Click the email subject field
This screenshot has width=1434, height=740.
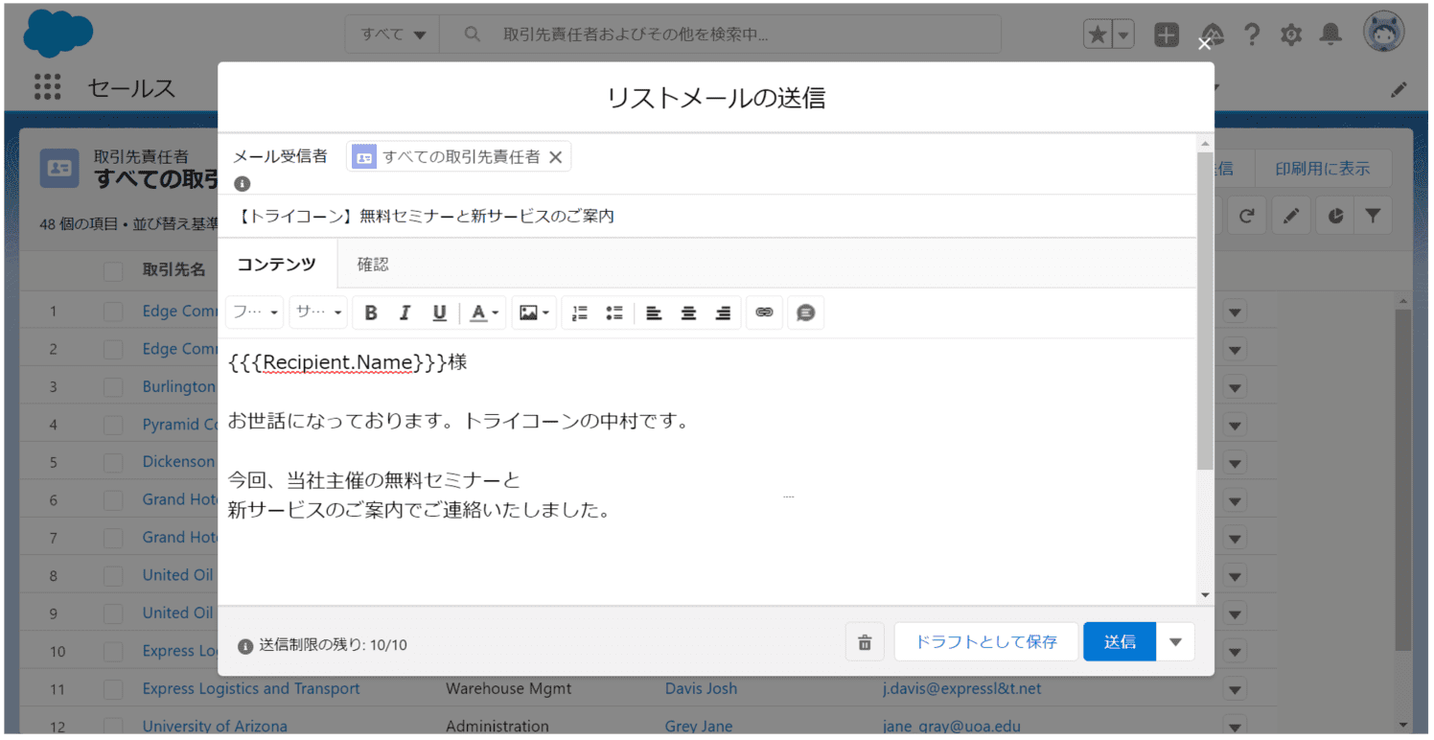pyautogui.click(x=707, y=217)
